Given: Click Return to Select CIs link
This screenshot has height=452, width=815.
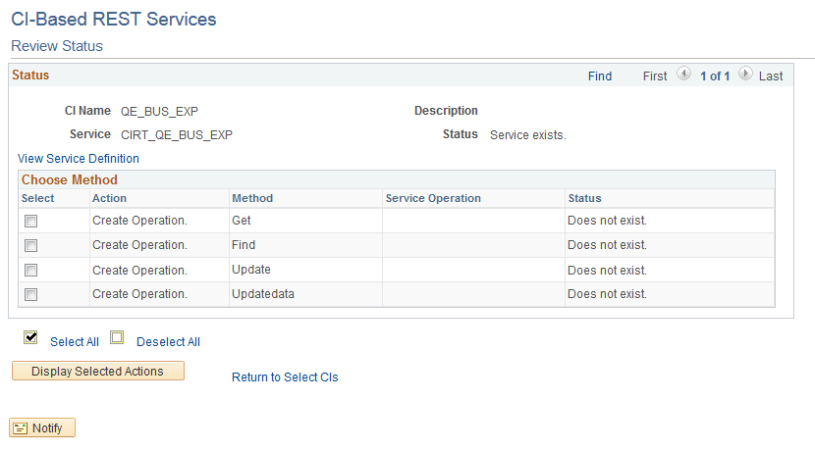Looking at the screenshot, I should pos(285,377).
